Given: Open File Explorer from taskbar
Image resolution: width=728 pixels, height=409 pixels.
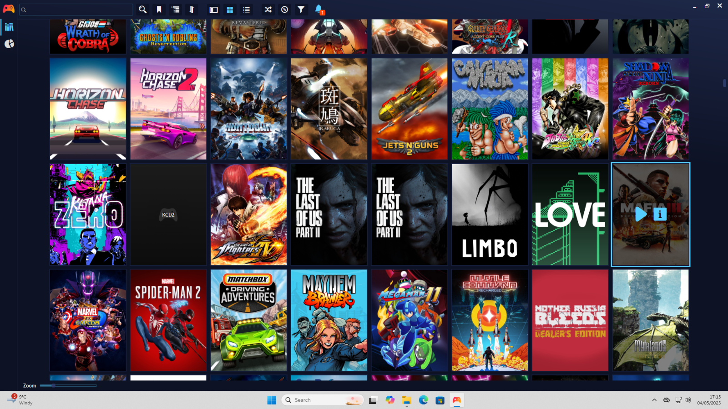Looking at the screenshot, I should (406, 400).
